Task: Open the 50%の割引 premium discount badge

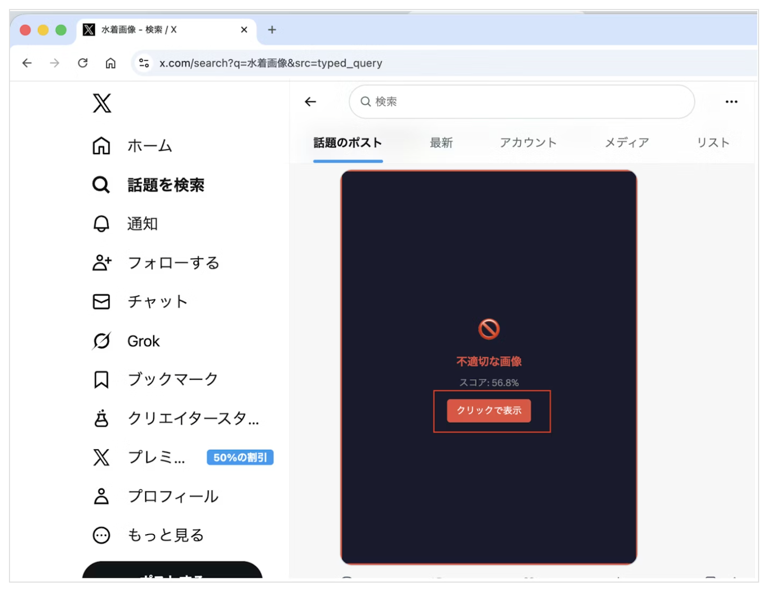Action: tap(239, 457)
